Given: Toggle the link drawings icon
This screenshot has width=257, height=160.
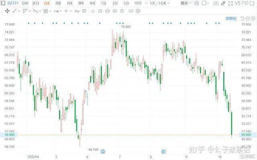Looking at the screenshot, I should tap(131, 11).
